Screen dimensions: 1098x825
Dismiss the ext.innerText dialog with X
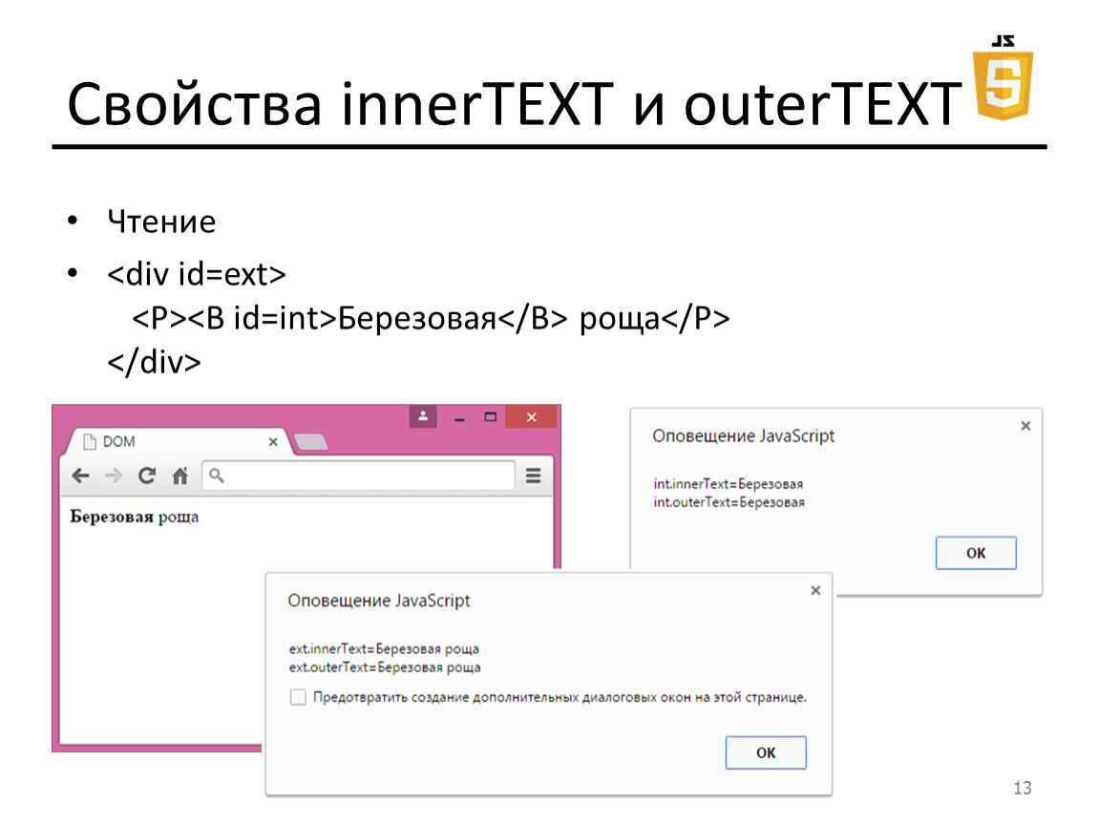click(815, 591)
